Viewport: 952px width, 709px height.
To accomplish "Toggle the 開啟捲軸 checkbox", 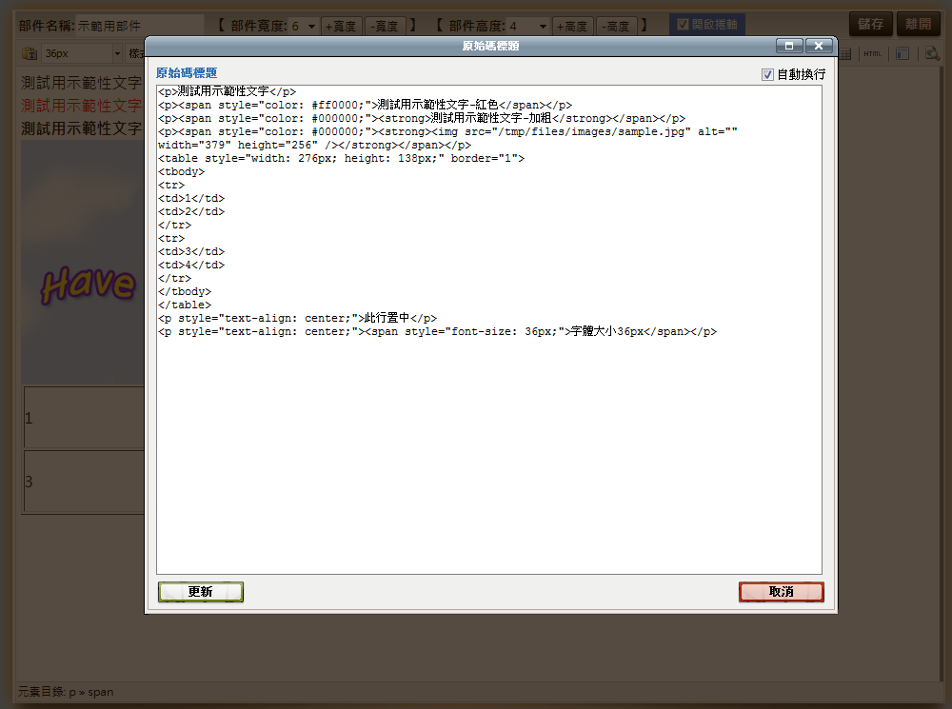I will point(683,25).
